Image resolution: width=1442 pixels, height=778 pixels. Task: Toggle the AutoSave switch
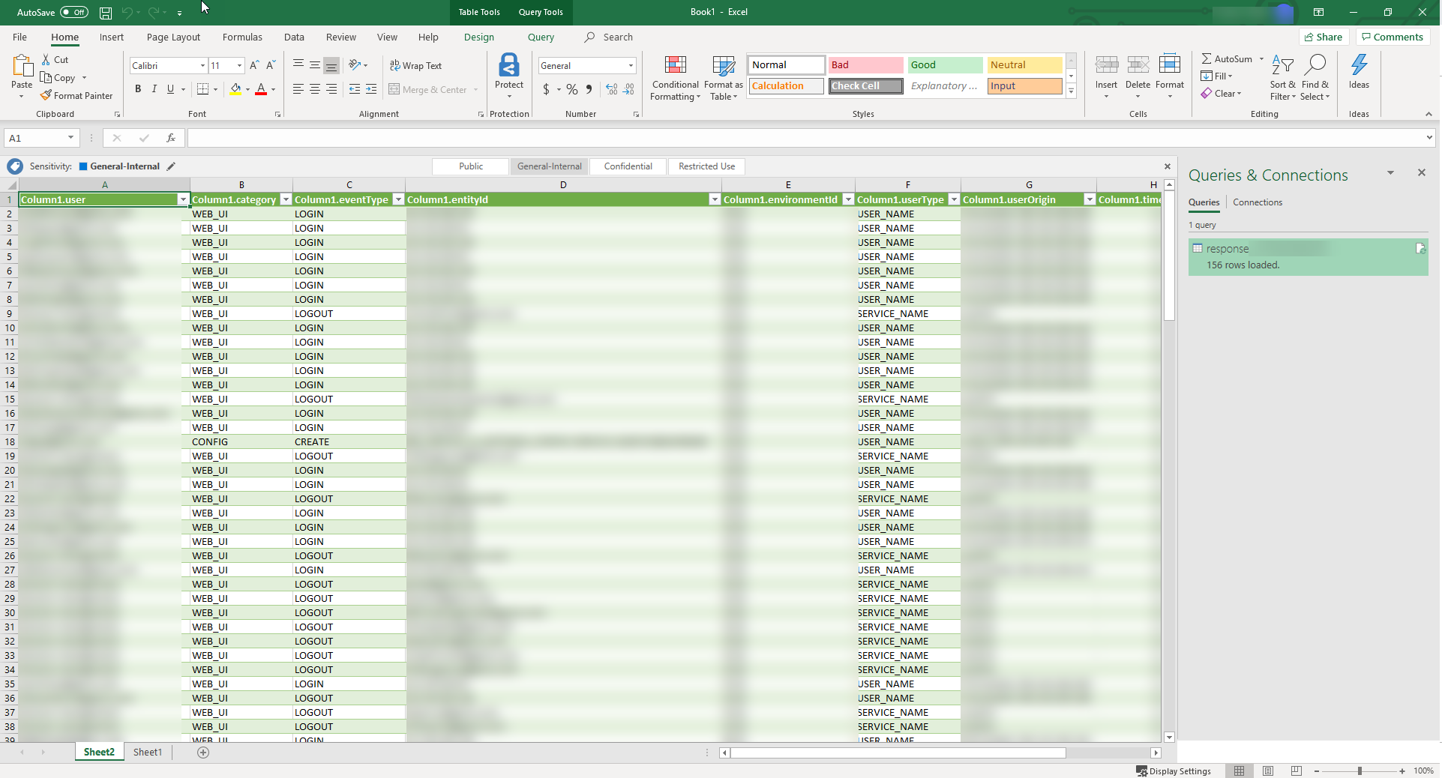(x=73, y=12)
